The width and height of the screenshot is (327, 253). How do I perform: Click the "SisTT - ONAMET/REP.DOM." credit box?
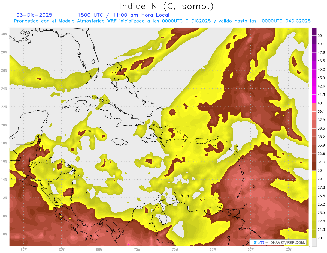pos(278,242)
